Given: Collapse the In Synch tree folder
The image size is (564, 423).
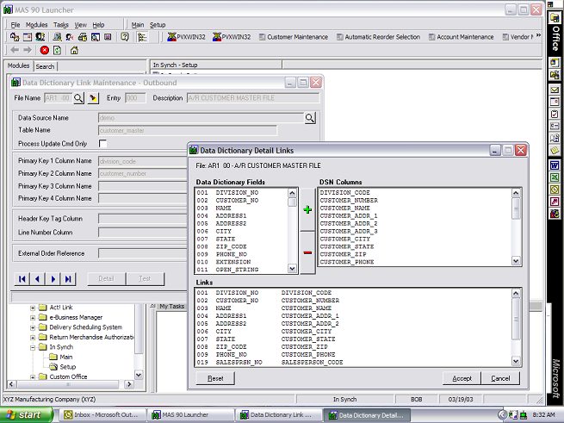Looking at the screenshot, I should tap(33, 347).
